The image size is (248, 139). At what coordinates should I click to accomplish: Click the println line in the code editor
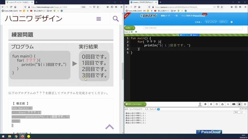tap(167, 46)
